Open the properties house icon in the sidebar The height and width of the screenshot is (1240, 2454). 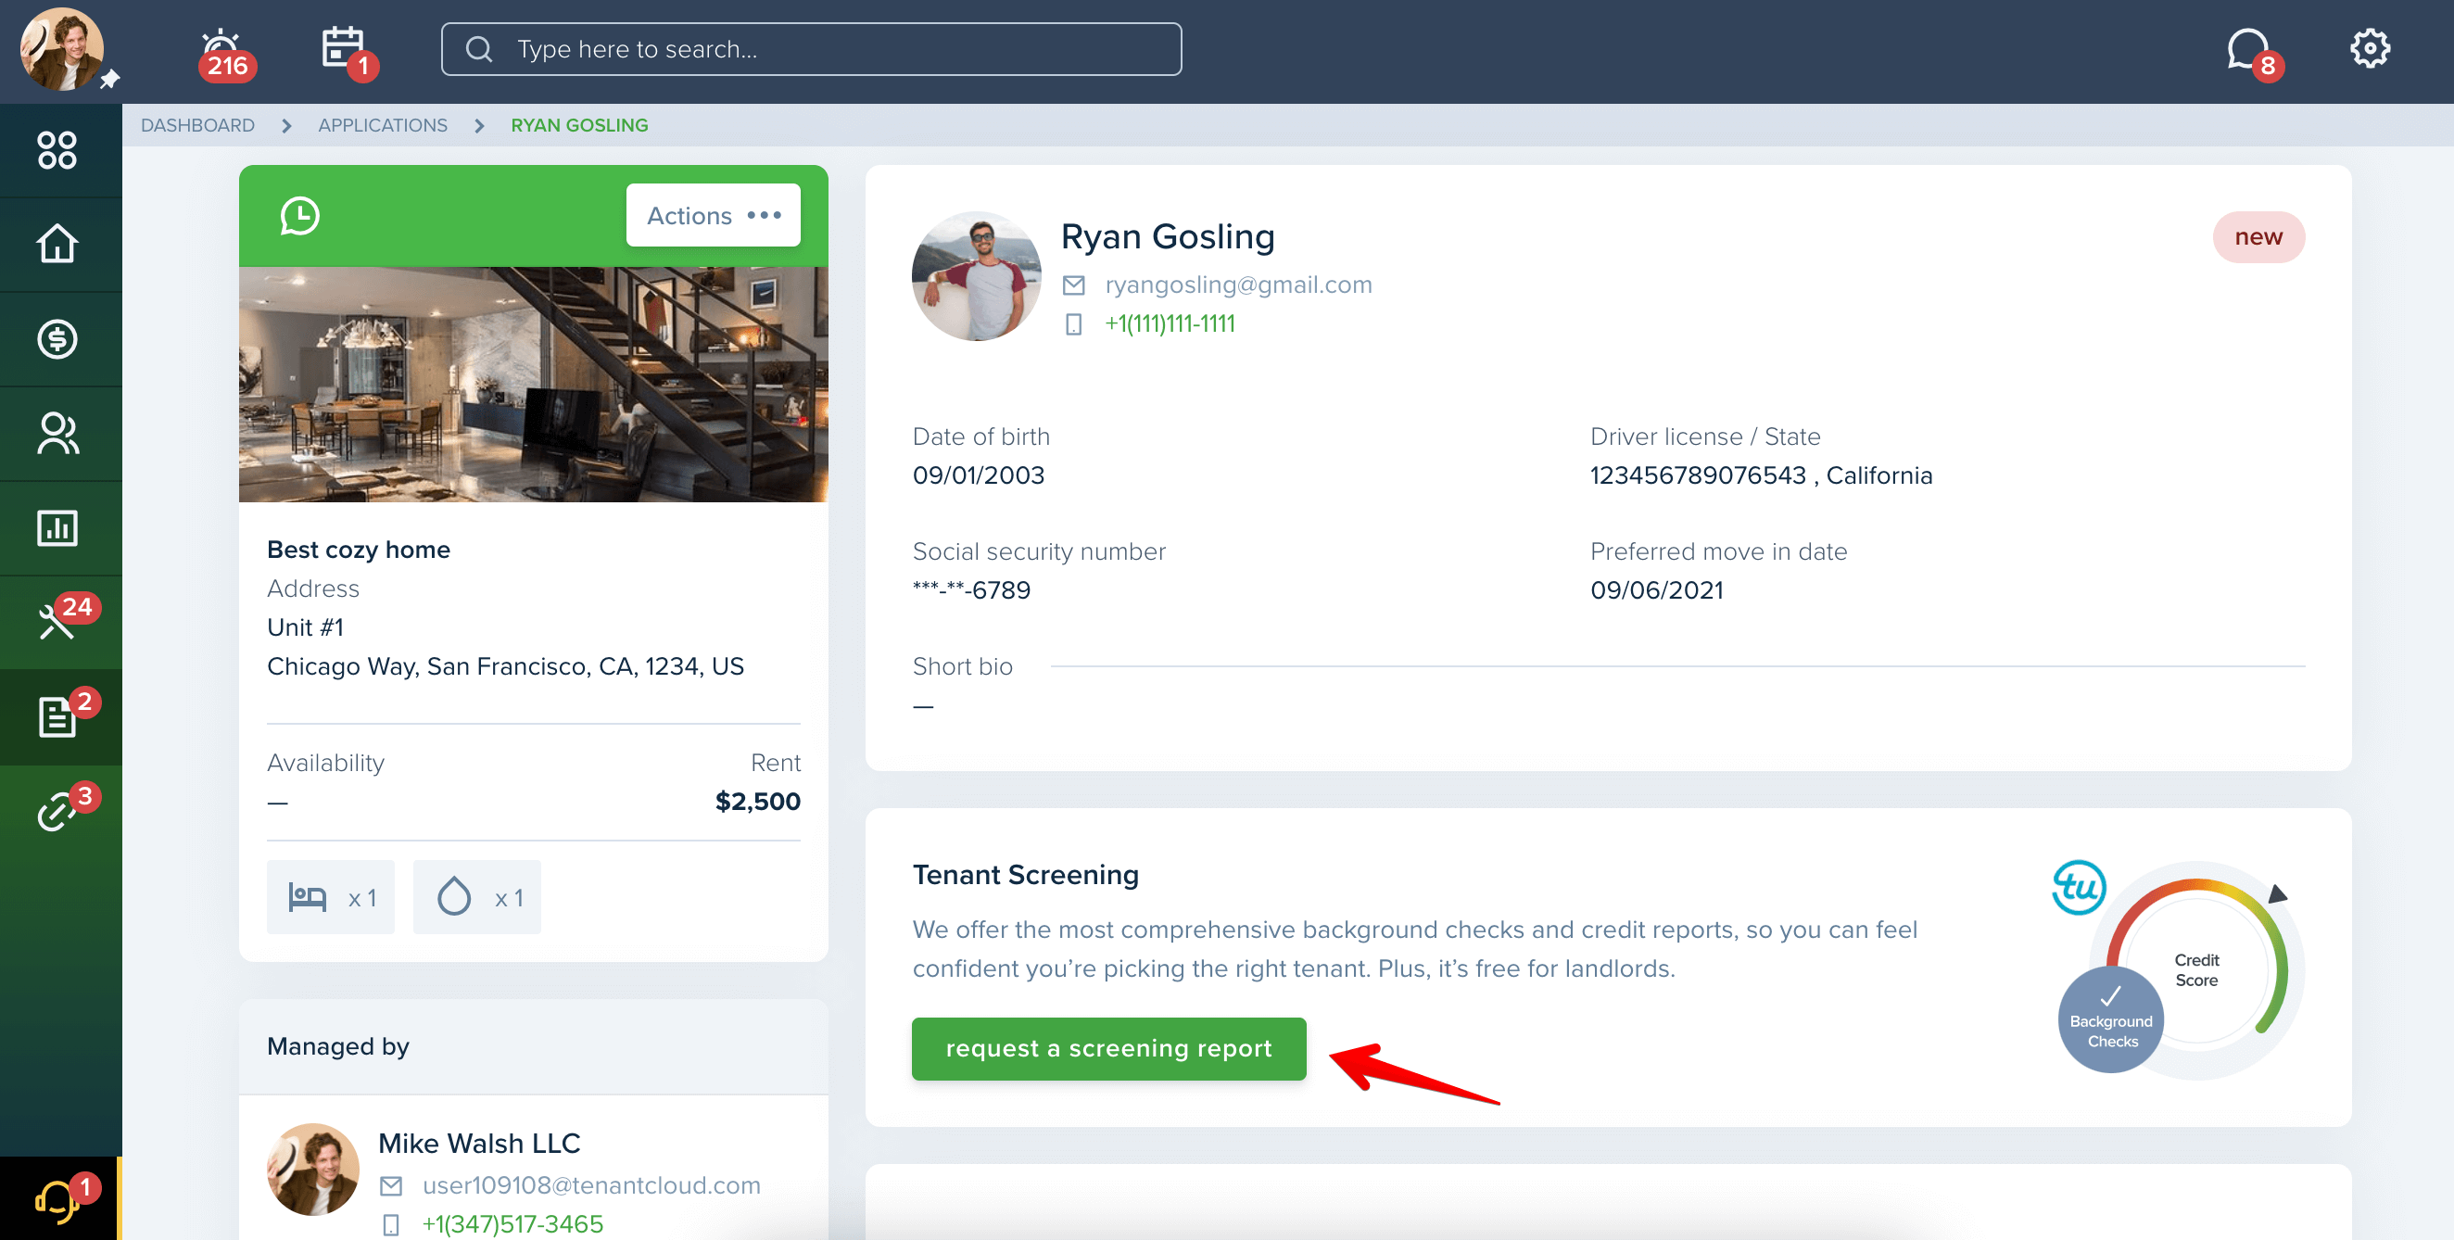click(x=57, y=244)
